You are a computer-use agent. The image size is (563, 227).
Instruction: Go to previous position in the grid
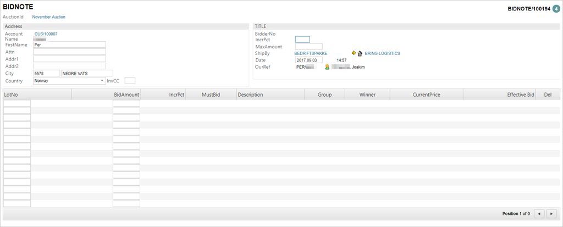click(539, 213)
